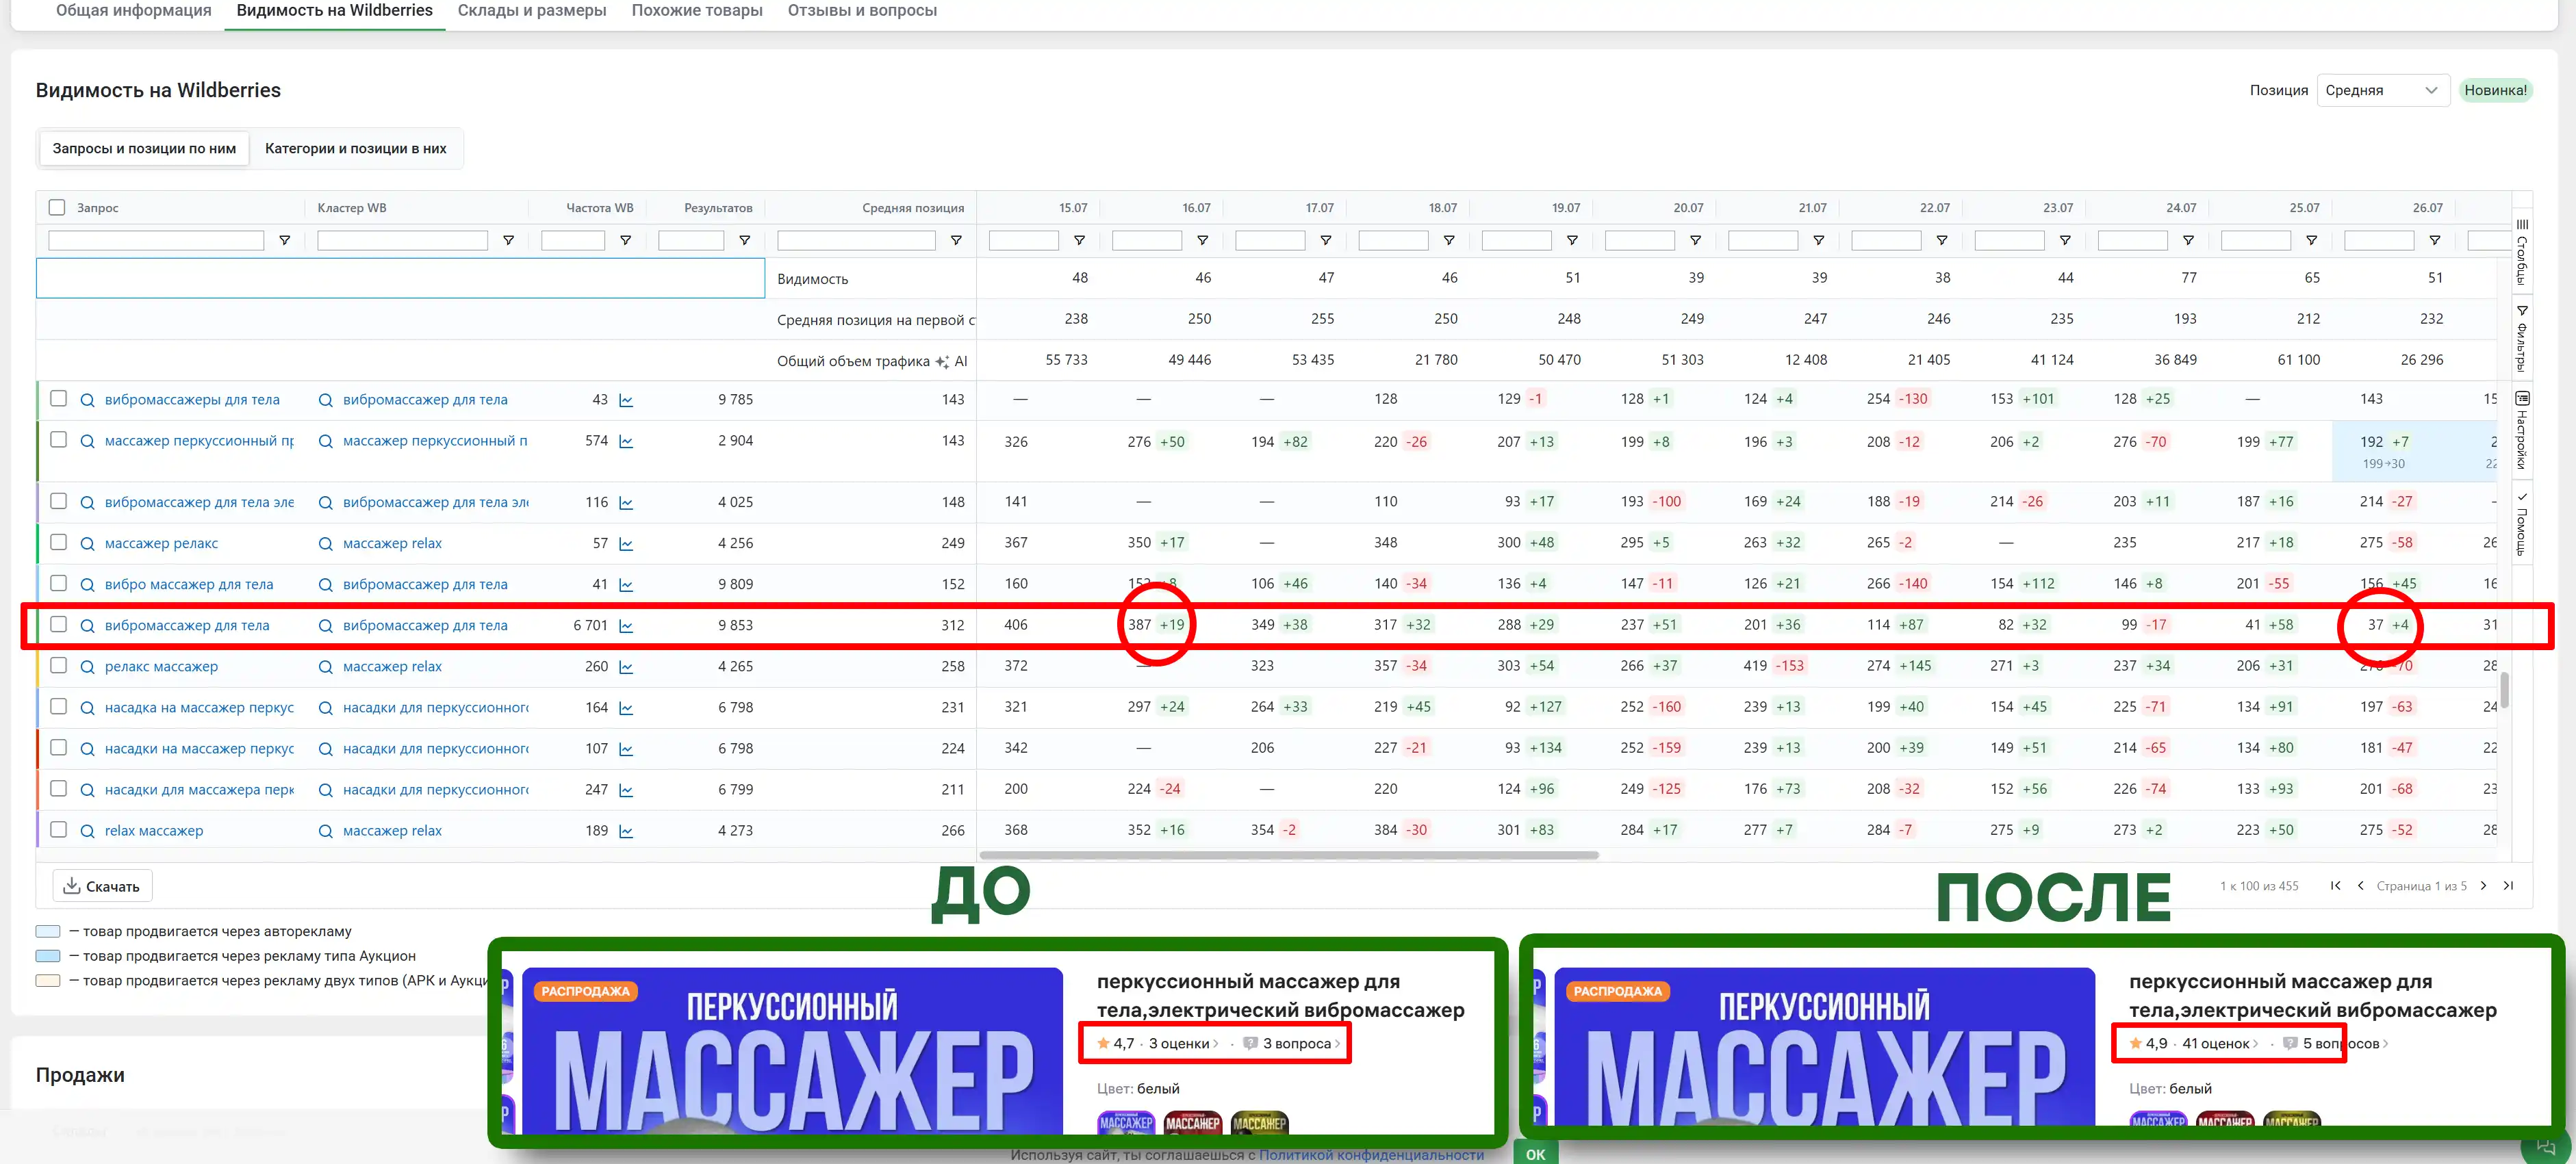Screen dimensions: 2576x1164
Task: Expand the Настройки side panel
Action: tap(2522, 430)
